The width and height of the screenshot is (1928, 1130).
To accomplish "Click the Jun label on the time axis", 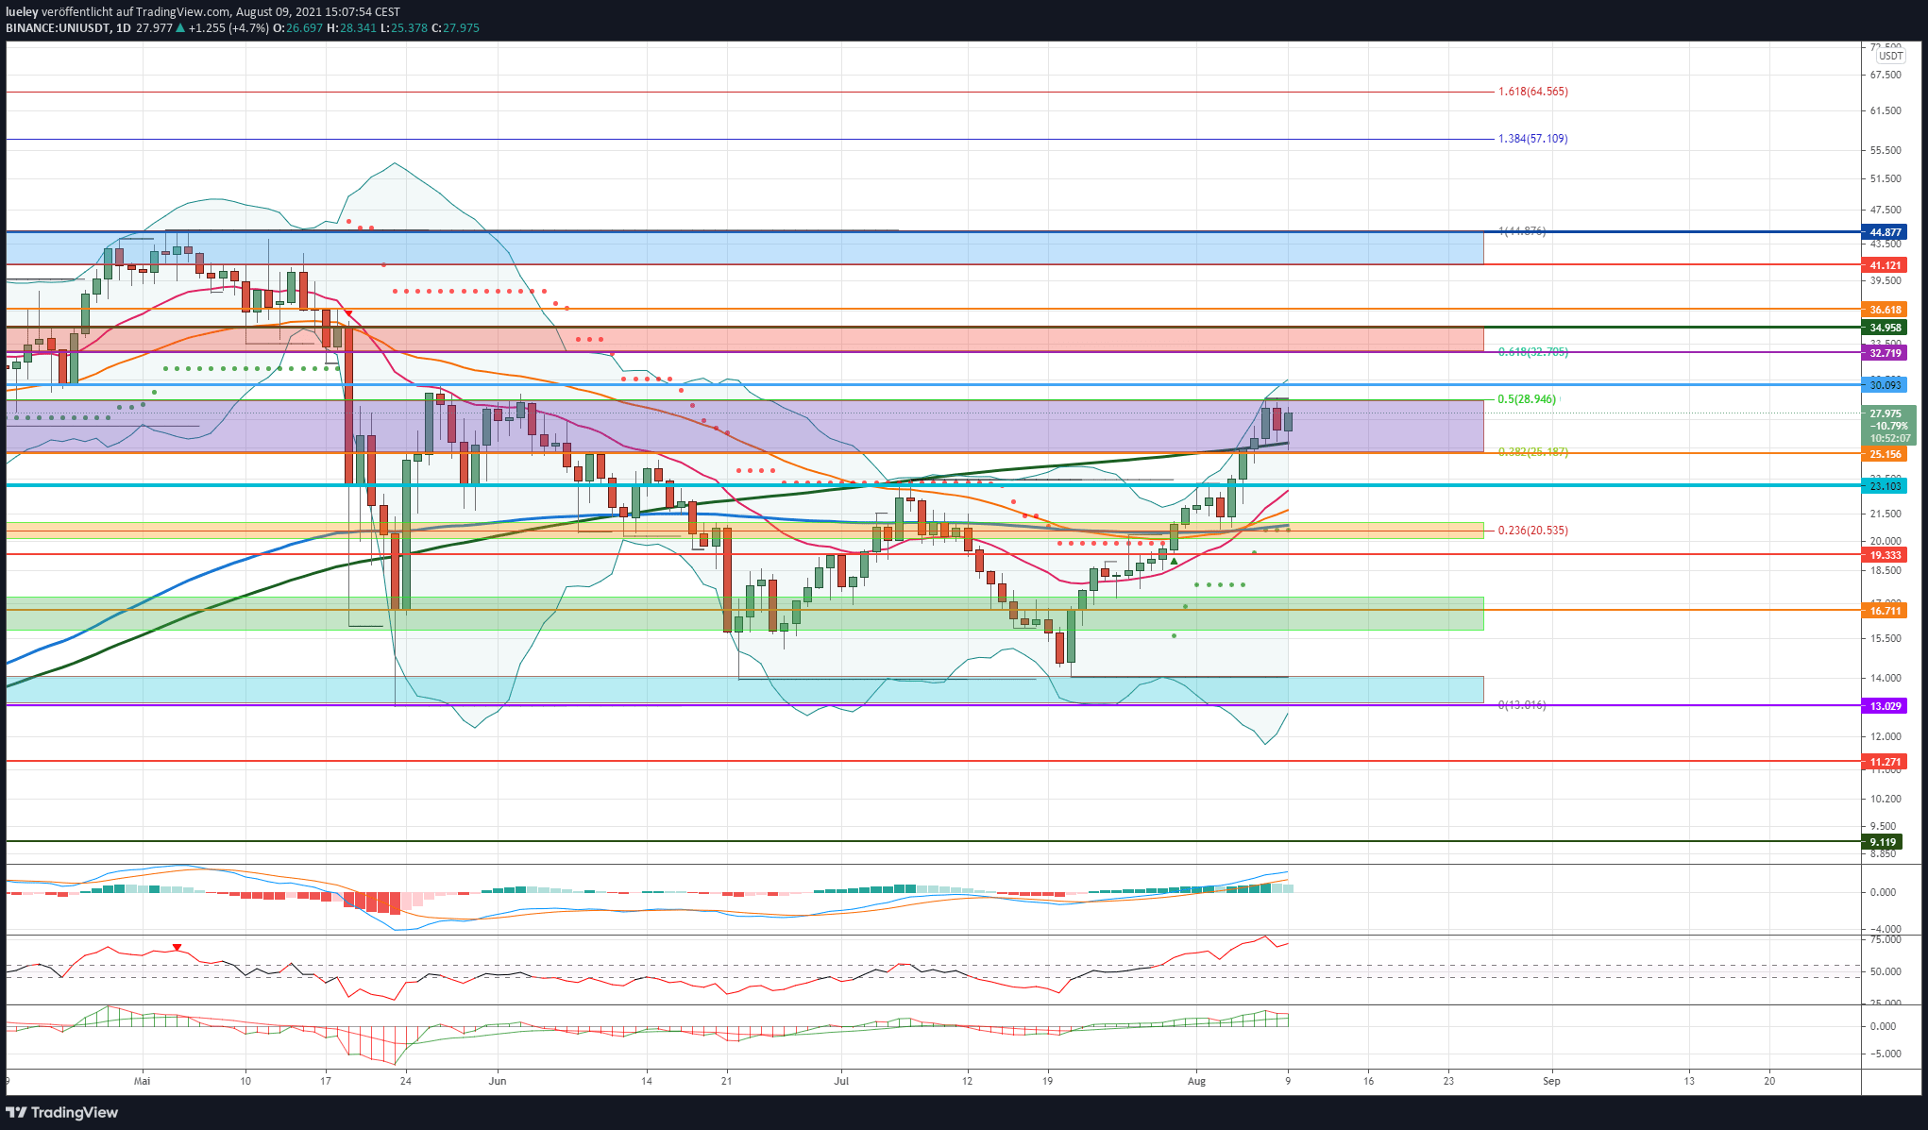I will pyautogui.click(x=498, y=1081).
